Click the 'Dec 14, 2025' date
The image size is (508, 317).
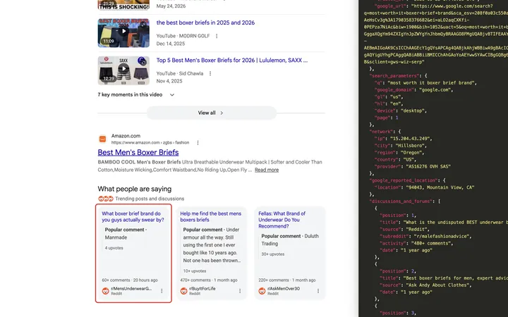[171, 44]
